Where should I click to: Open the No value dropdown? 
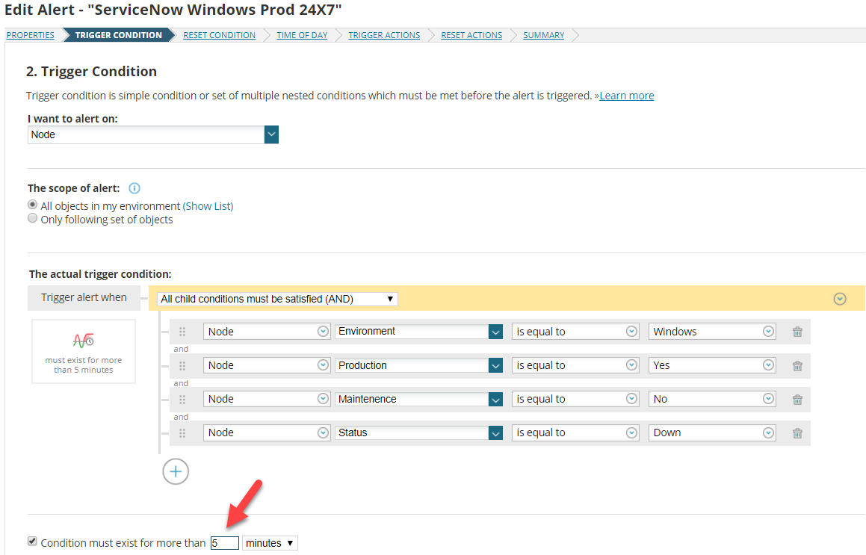712,399
